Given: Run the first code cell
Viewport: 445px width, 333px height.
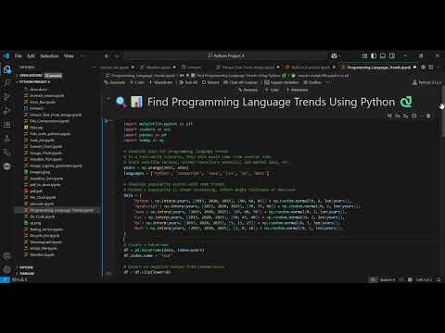Looking at the screenshot, I should click(107, 121).
